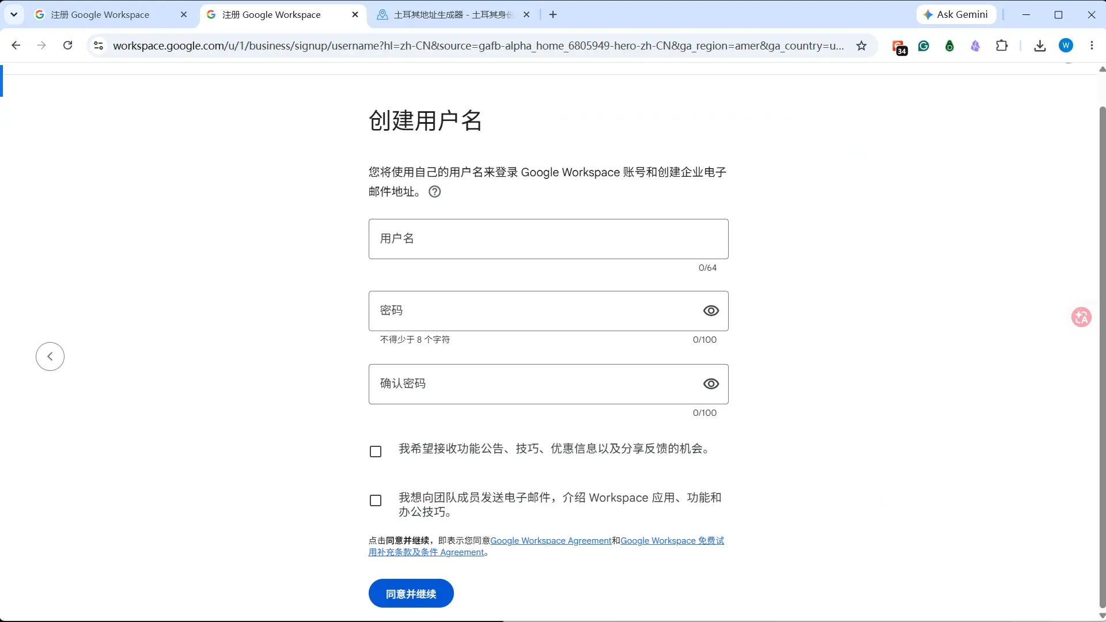The image size is (1106, 622).
Task: Go forward in browser history
Action: tap(41, 45)
